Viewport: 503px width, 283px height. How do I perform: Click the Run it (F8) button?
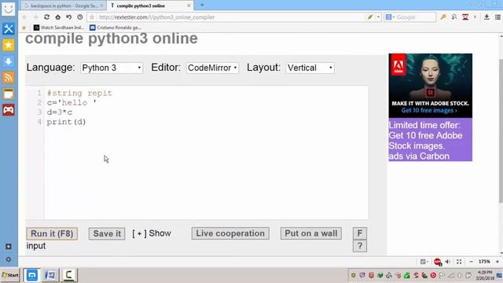click(52, 233)
